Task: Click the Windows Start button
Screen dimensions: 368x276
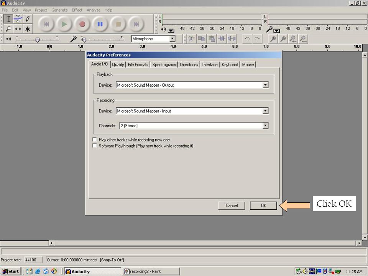Action: point(11,271)
